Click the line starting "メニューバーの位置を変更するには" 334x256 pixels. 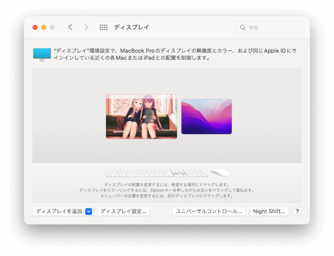coord(167,196)
